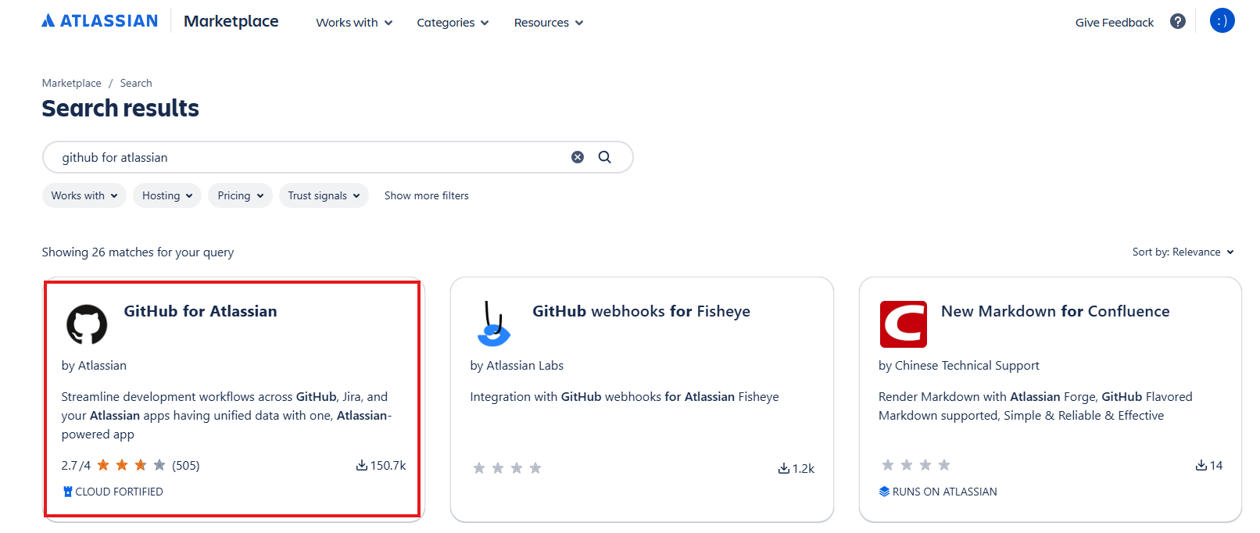This screenshot has width=1260, height=533.
Task: Click GitHub for Atlassian star rating
Action: tap(131, 465)
